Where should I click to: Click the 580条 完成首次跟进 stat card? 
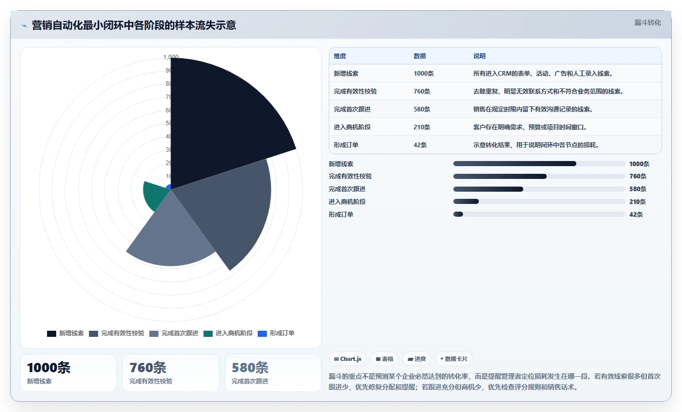point(273,373)
